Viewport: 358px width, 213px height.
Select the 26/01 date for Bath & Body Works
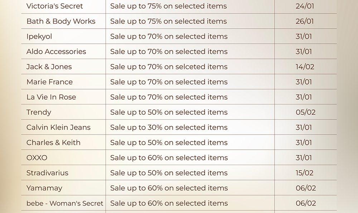305,21
